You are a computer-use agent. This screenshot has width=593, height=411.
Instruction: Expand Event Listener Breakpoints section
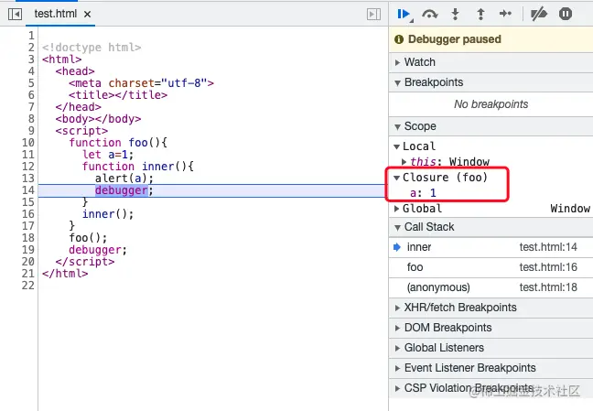[x=491, y=367]
